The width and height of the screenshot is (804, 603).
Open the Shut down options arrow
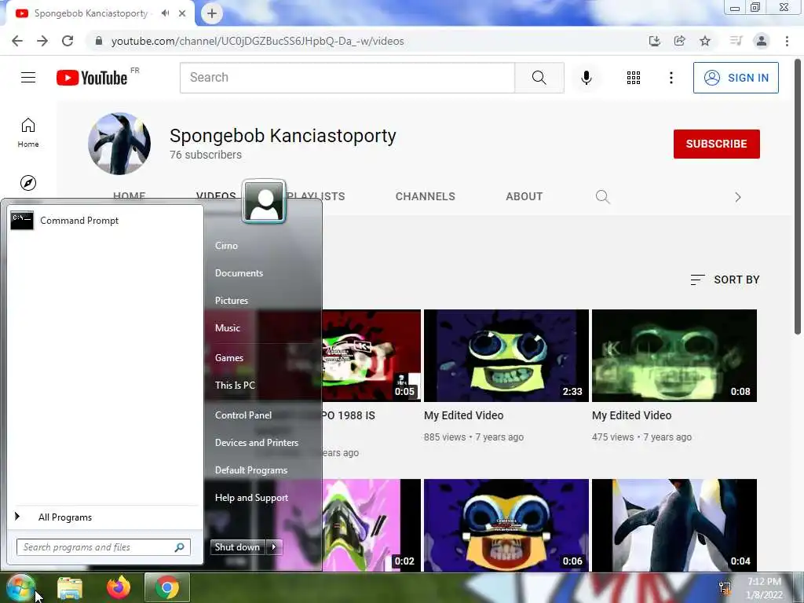tap(274, 547)
